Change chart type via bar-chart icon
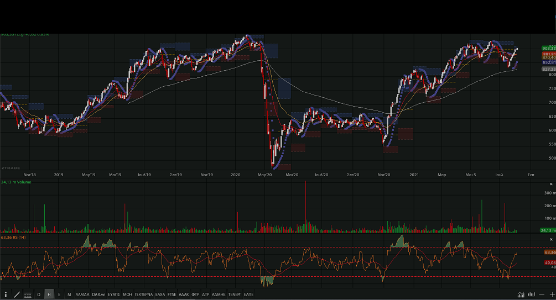Image resolution: width=556 pixels, height=300 pixels. pos(532,295)
